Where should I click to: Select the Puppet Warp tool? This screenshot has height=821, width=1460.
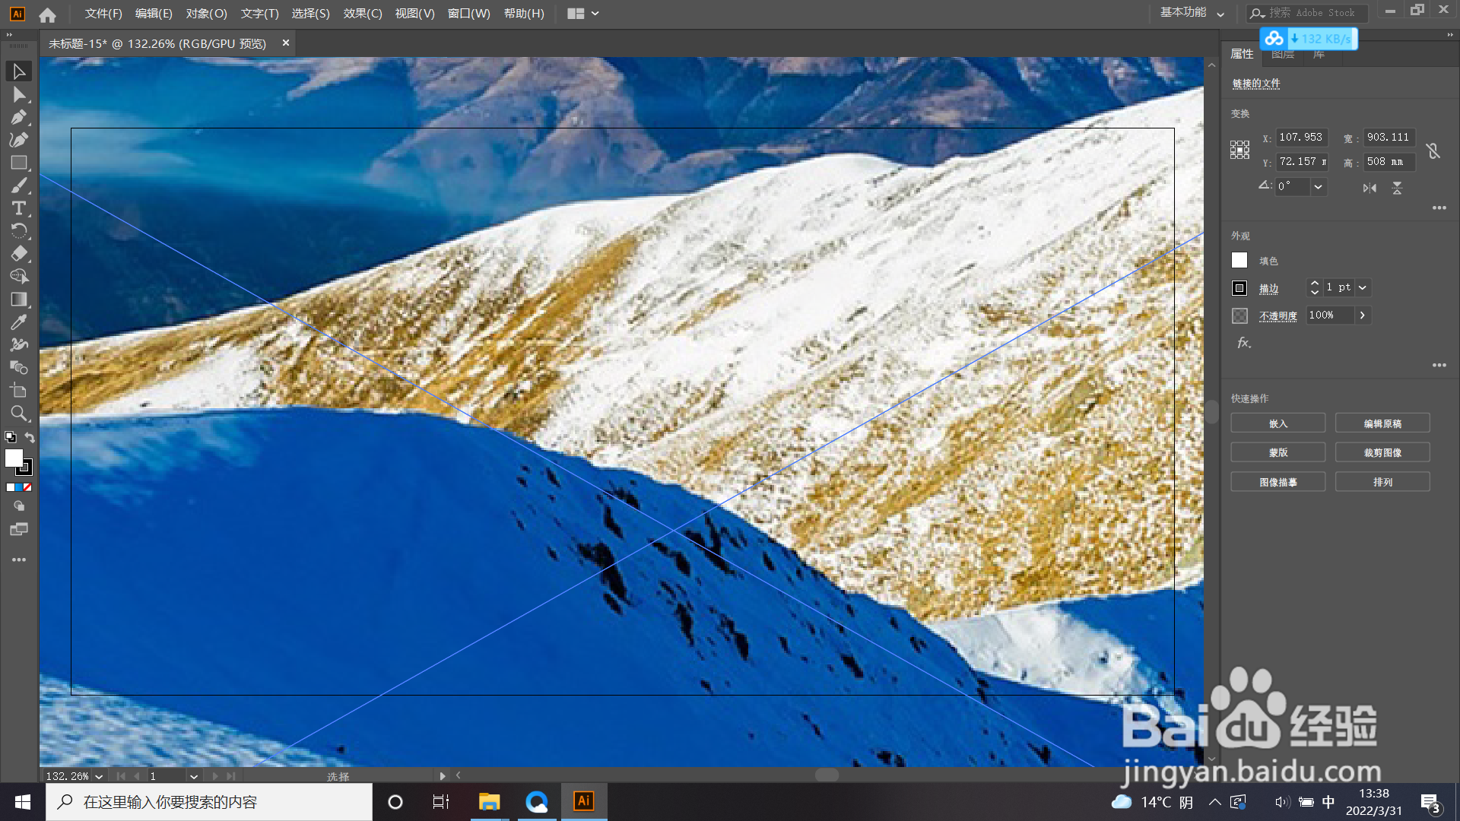click(x=19, y=345)
